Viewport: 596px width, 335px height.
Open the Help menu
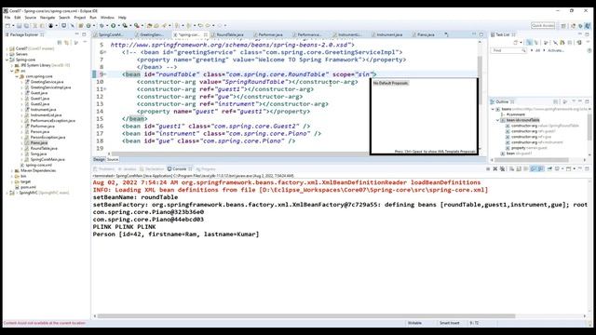coord(122,18)
